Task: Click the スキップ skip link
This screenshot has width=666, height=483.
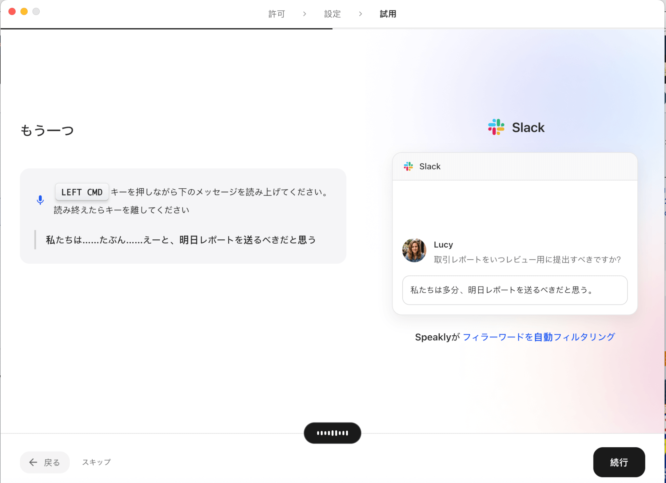Action: [x=97, y=462]
